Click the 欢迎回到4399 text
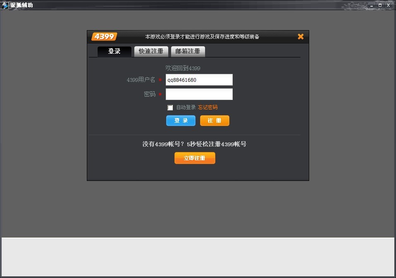The width and height of the screenshot is (396, 278). coord(183,68)
